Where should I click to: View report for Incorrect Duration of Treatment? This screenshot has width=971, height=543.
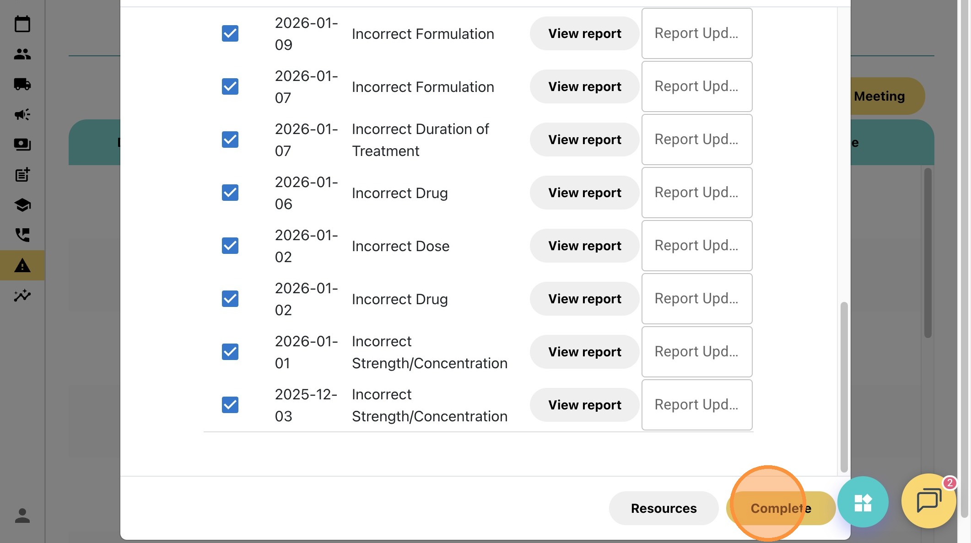coord(584,140)
